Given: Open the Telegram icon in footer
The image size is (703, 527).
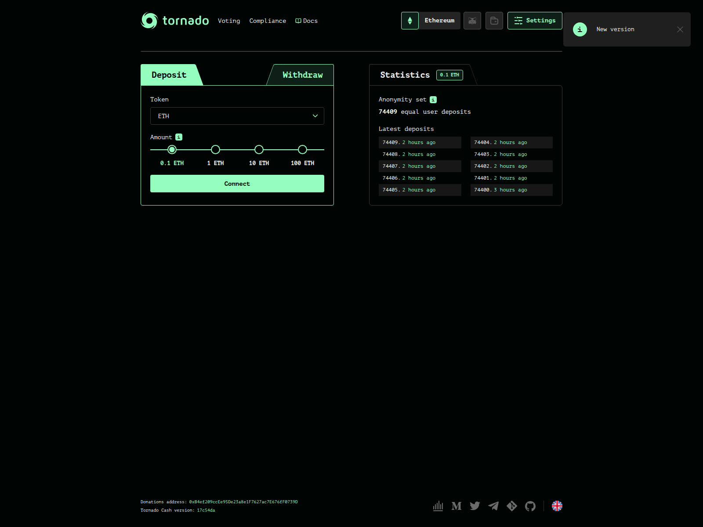Looking at the screenshot, I should pyautogui.click(x=493, y=506).
